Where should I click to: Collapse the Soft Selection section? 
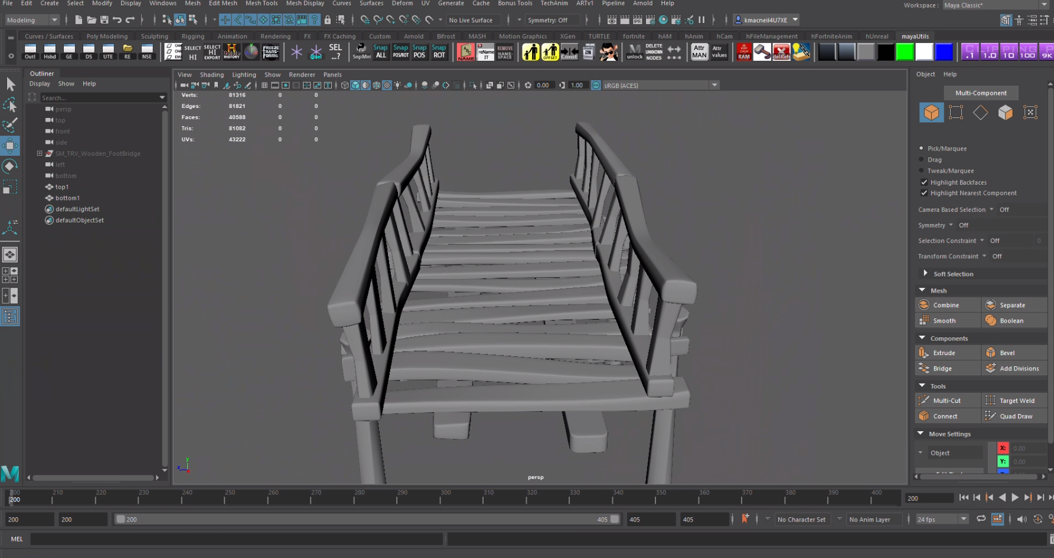click(x=926, y=273)
